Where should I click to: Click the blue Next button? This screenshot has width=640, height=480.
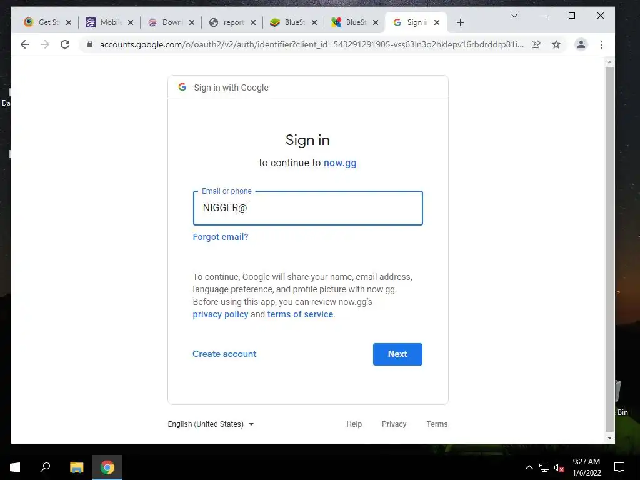click(397, 354)
